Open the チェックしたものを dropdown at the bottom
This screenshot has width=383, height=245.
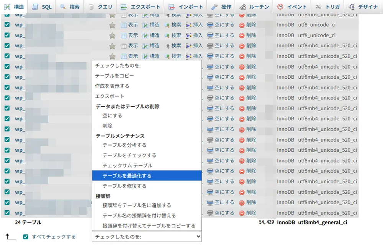(x=146, y=237)
